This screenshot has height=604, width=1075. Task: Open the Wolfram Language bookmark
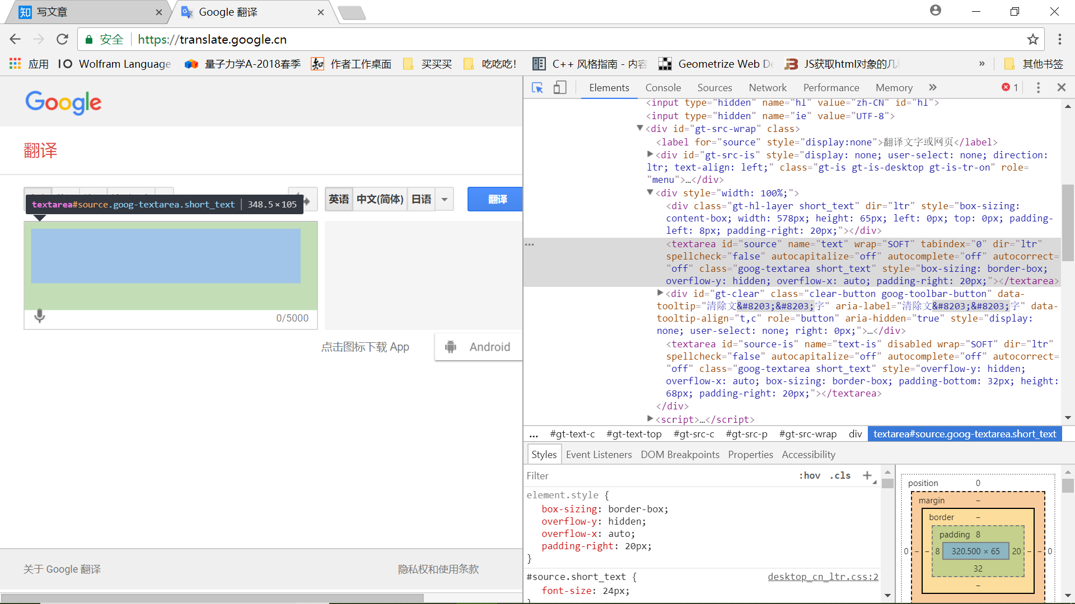click(x=115, y=64)
